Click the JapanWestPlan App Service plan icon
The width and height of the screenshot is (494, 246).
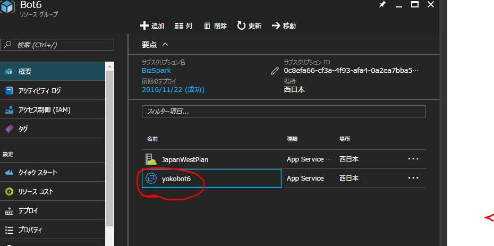click(151, 159)
